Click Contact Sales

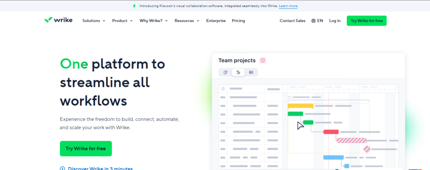[x=292, y=21]
